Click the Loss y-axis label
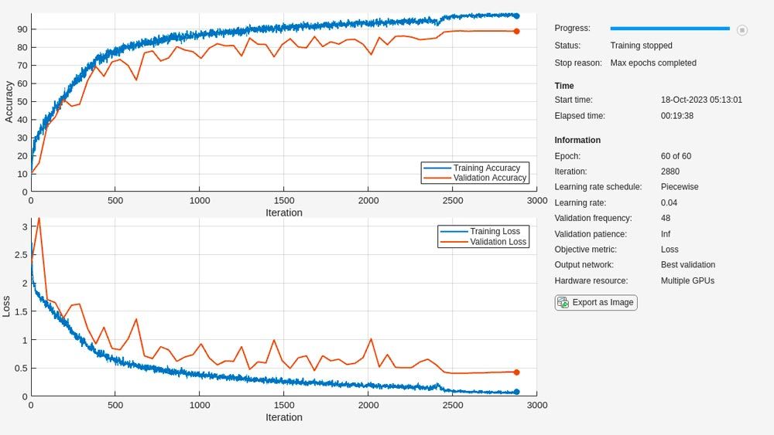 [7, 305]
